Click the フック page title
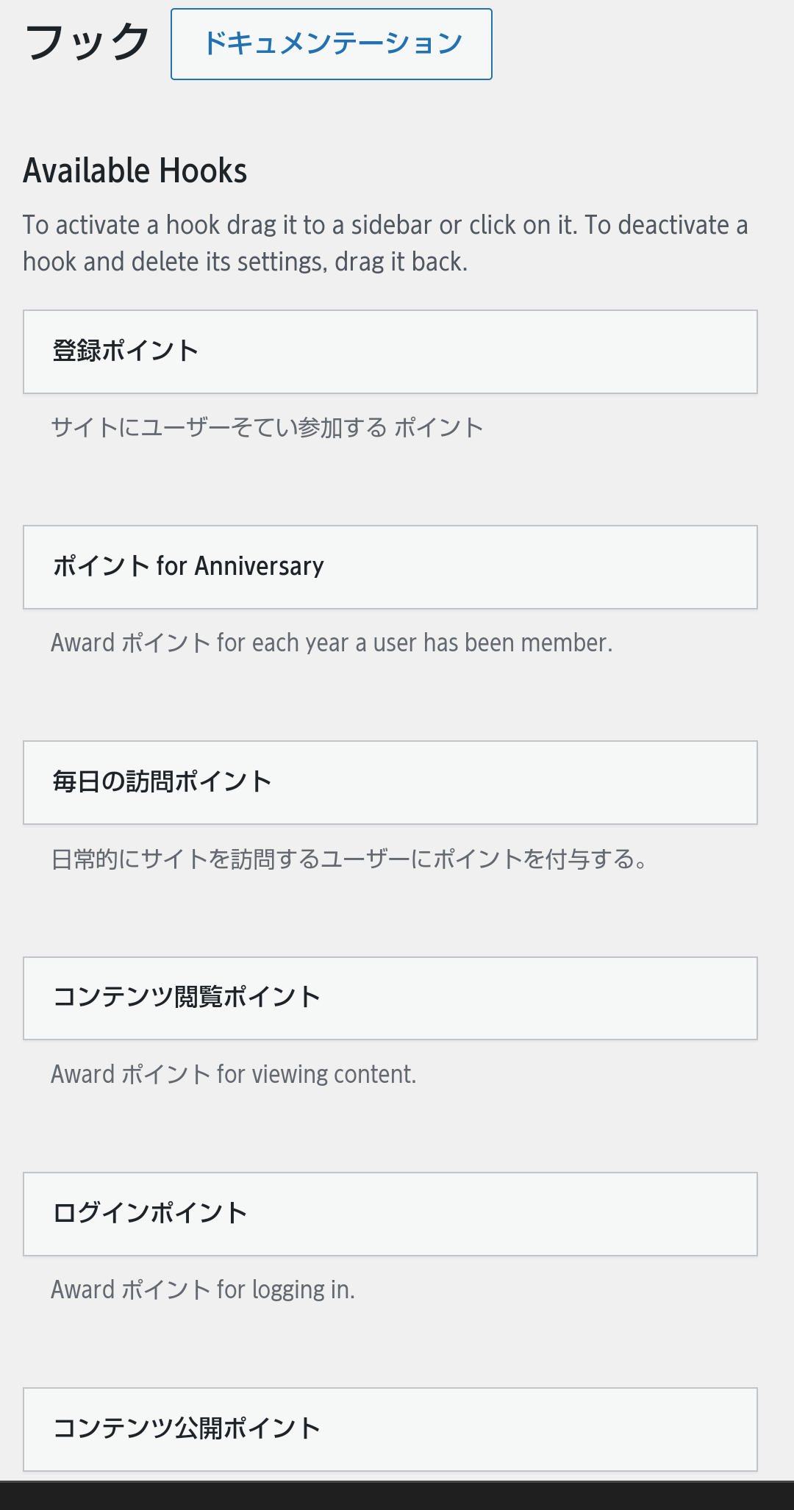Image resolution: width=794 pixels, height=1510 pixels. coord(87,43)
